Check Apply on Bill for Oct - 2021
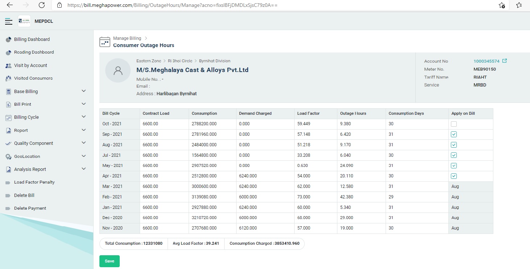Image resolution: width=530 pixels, height=269 pixels. 454,124
